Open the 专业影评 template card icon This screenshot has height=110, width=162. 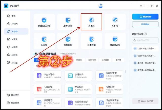coord(70,89)
